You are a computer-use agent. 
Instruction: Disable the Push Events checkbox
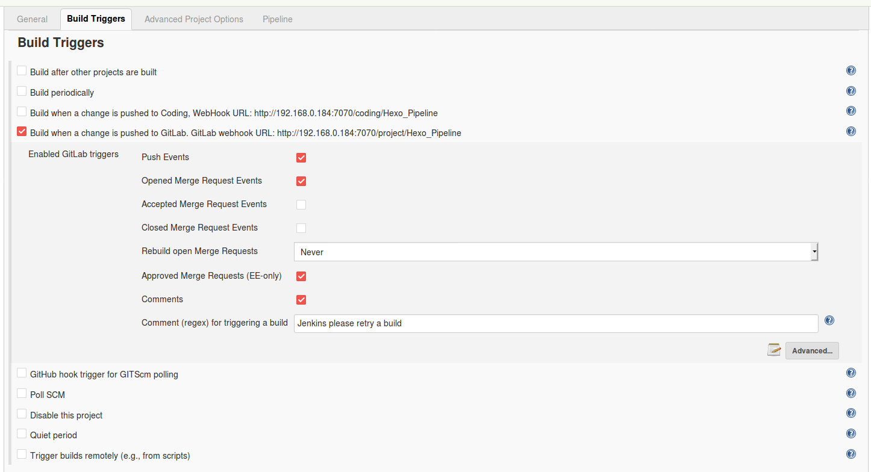tap(301, 158)
